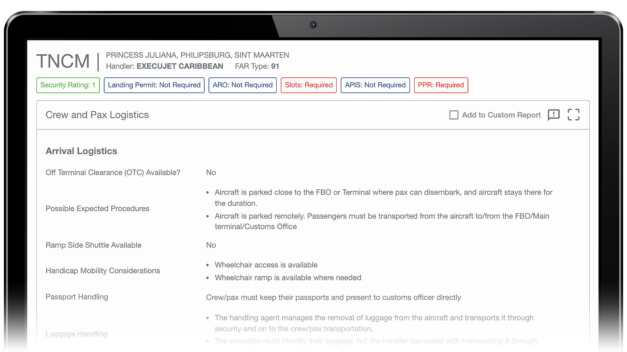Screen dimensions: 627x352
Task: Click the Passport Handling row label
Action: pyautogui.click(x=77, y=297)
